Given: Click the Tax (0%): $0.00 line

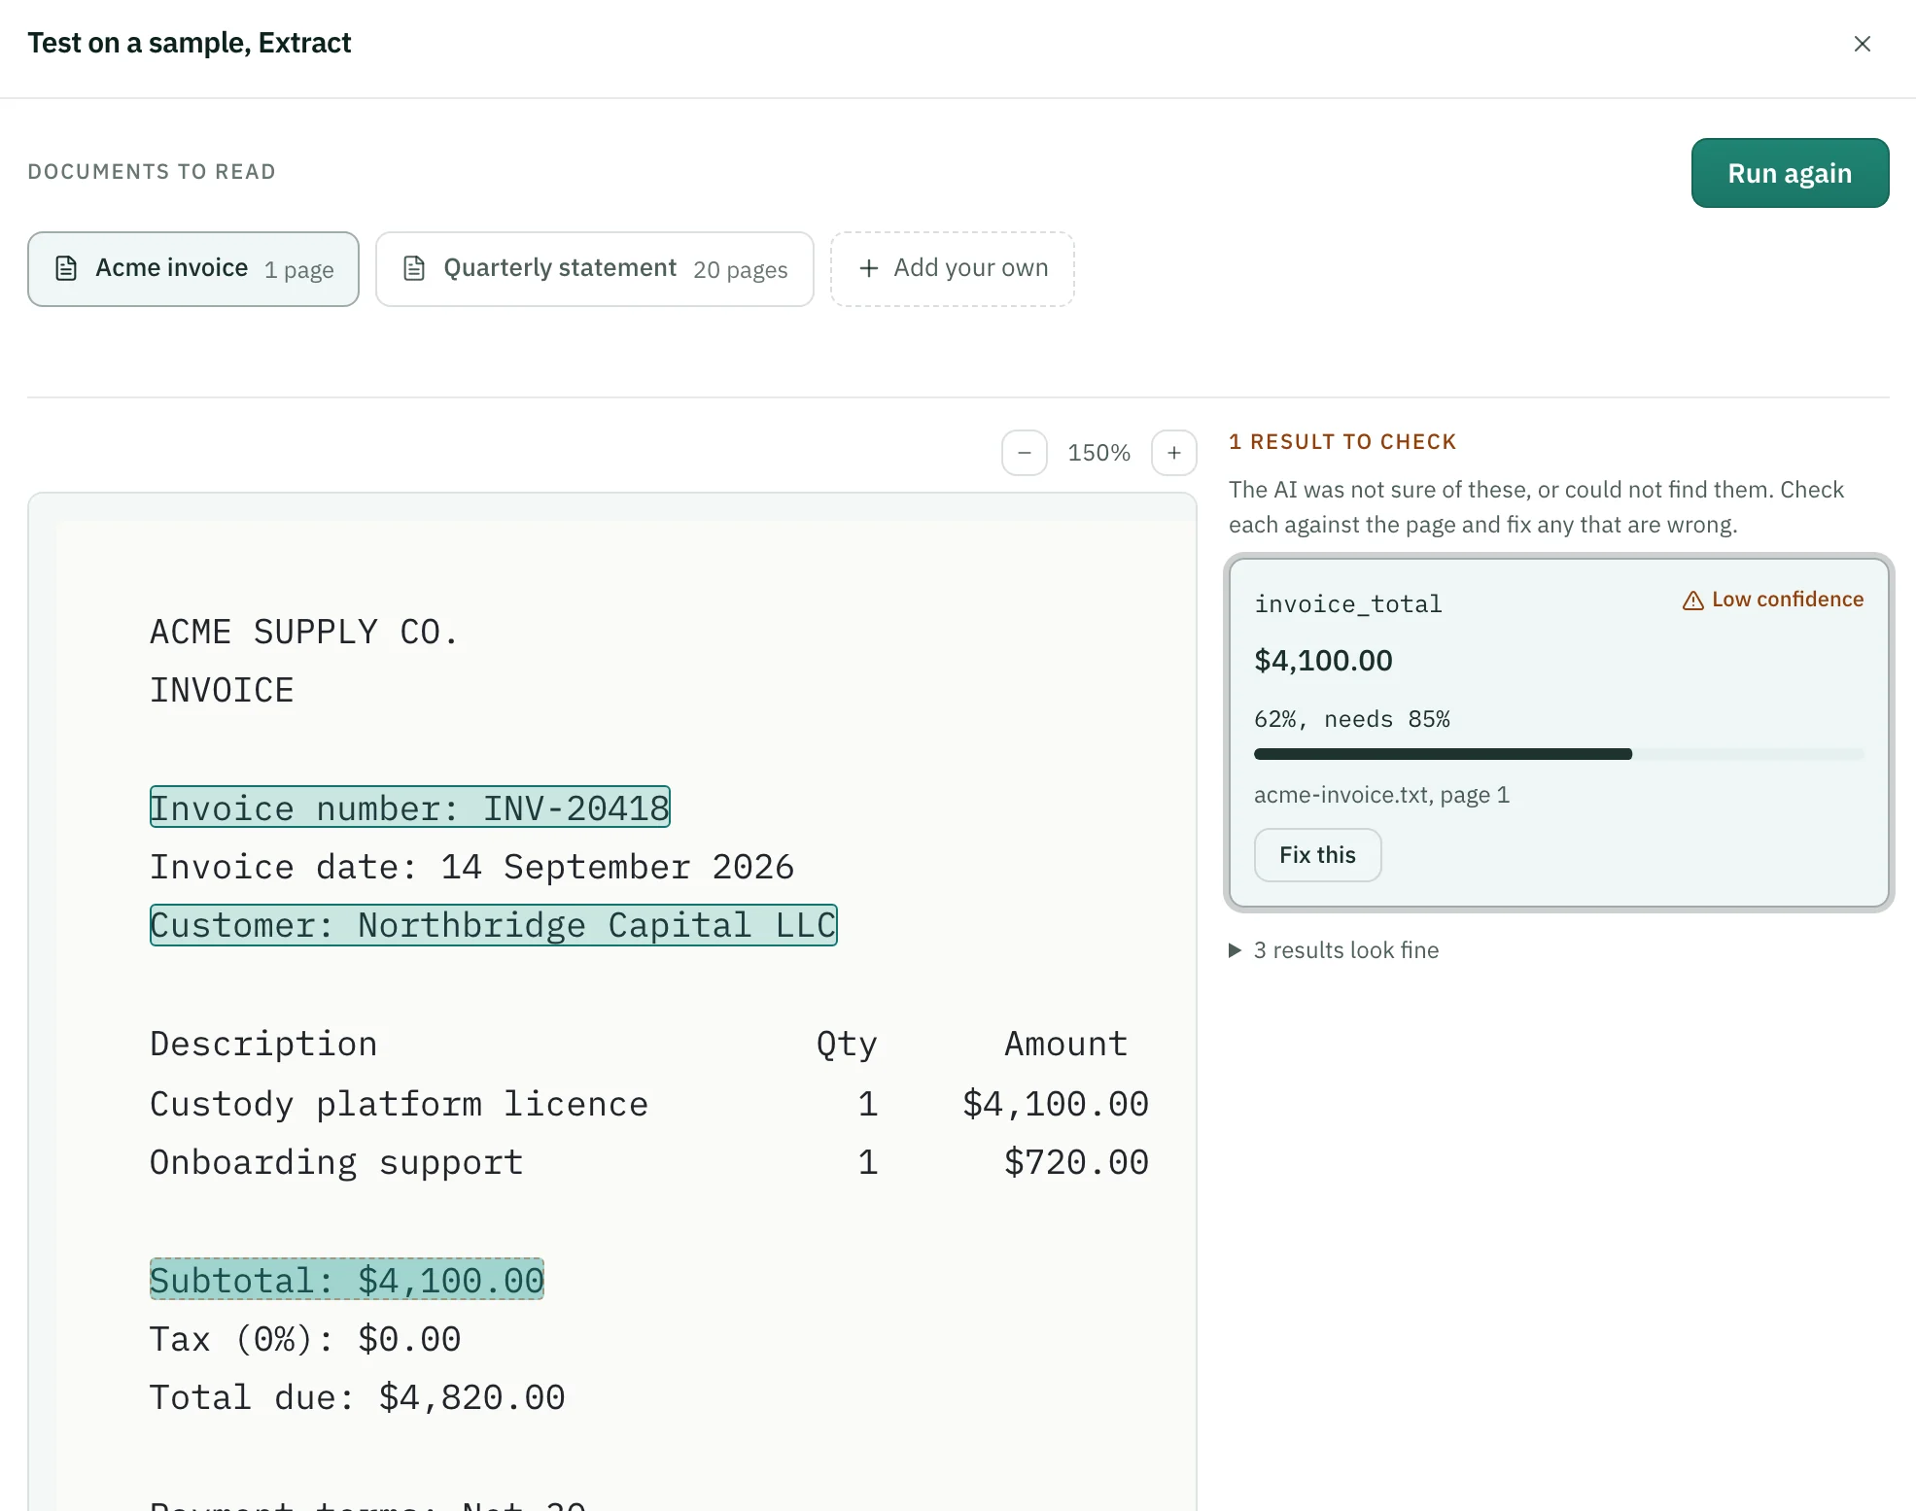Looking at the screenshot, I should point(305,1339).
